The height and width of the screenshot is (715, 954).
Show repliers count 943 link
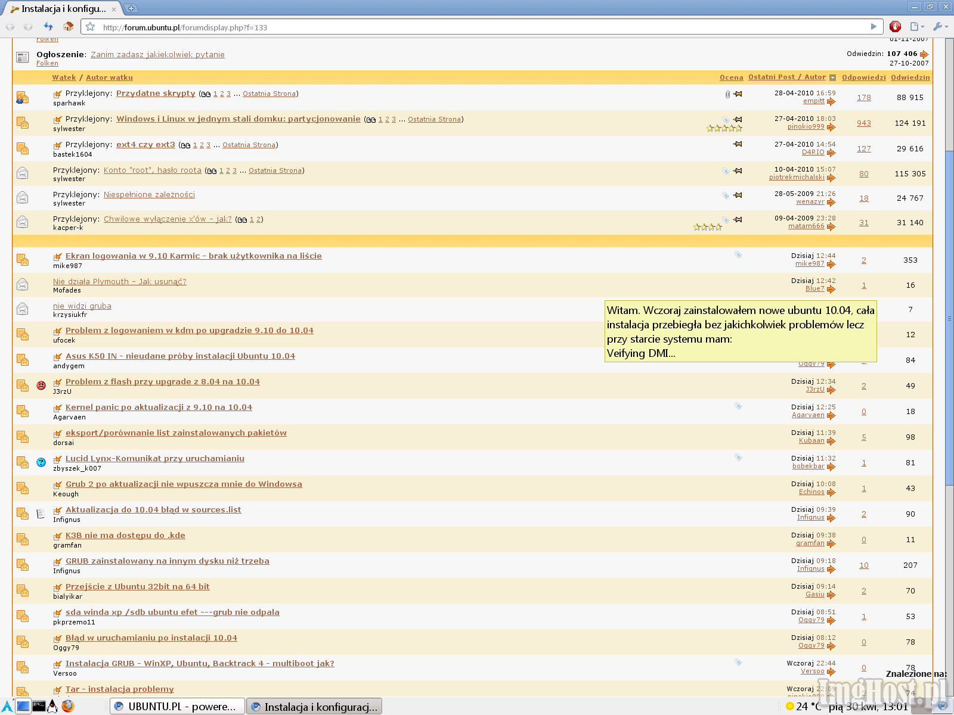tap(864, 123)
